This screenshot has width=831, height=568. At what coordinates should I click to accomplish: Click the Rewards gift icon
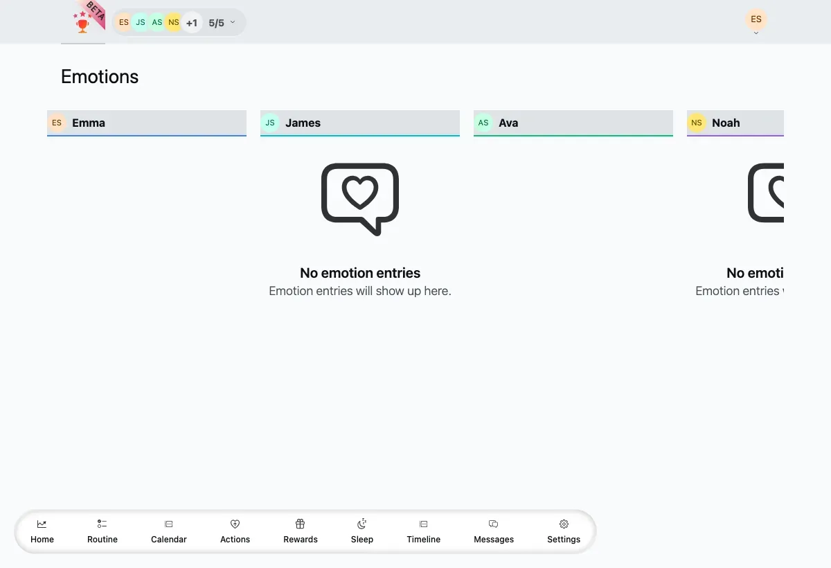(x=301, y=524)
